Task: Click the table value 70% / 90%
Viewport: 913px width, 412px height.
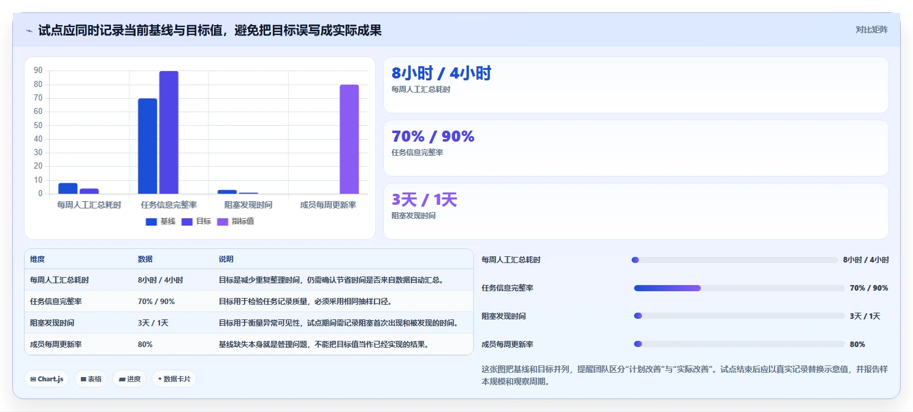Action: point(156,302)
